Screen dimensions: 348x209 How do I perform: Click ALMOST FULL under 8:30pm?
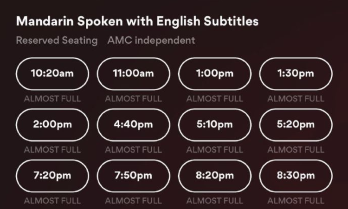(296, 200)
